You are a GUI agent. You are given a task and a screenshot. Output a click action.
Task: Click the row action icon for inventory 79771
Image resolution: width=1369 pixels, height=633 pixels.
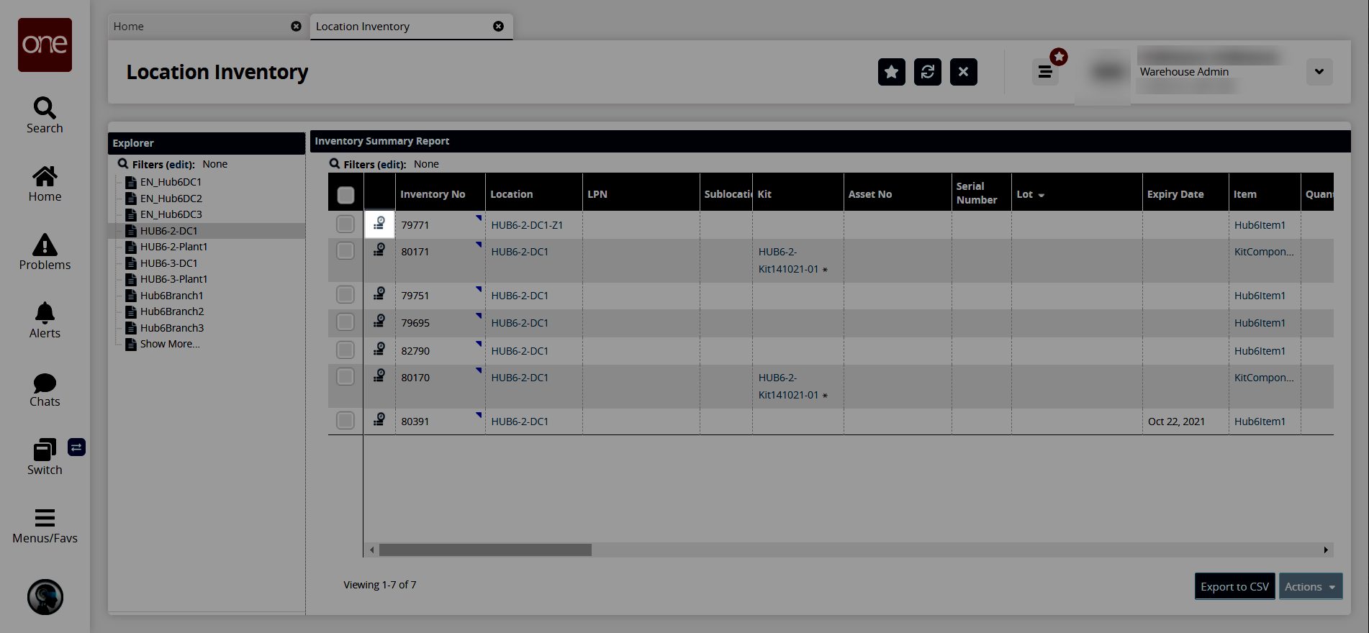[x=379, y=224]
